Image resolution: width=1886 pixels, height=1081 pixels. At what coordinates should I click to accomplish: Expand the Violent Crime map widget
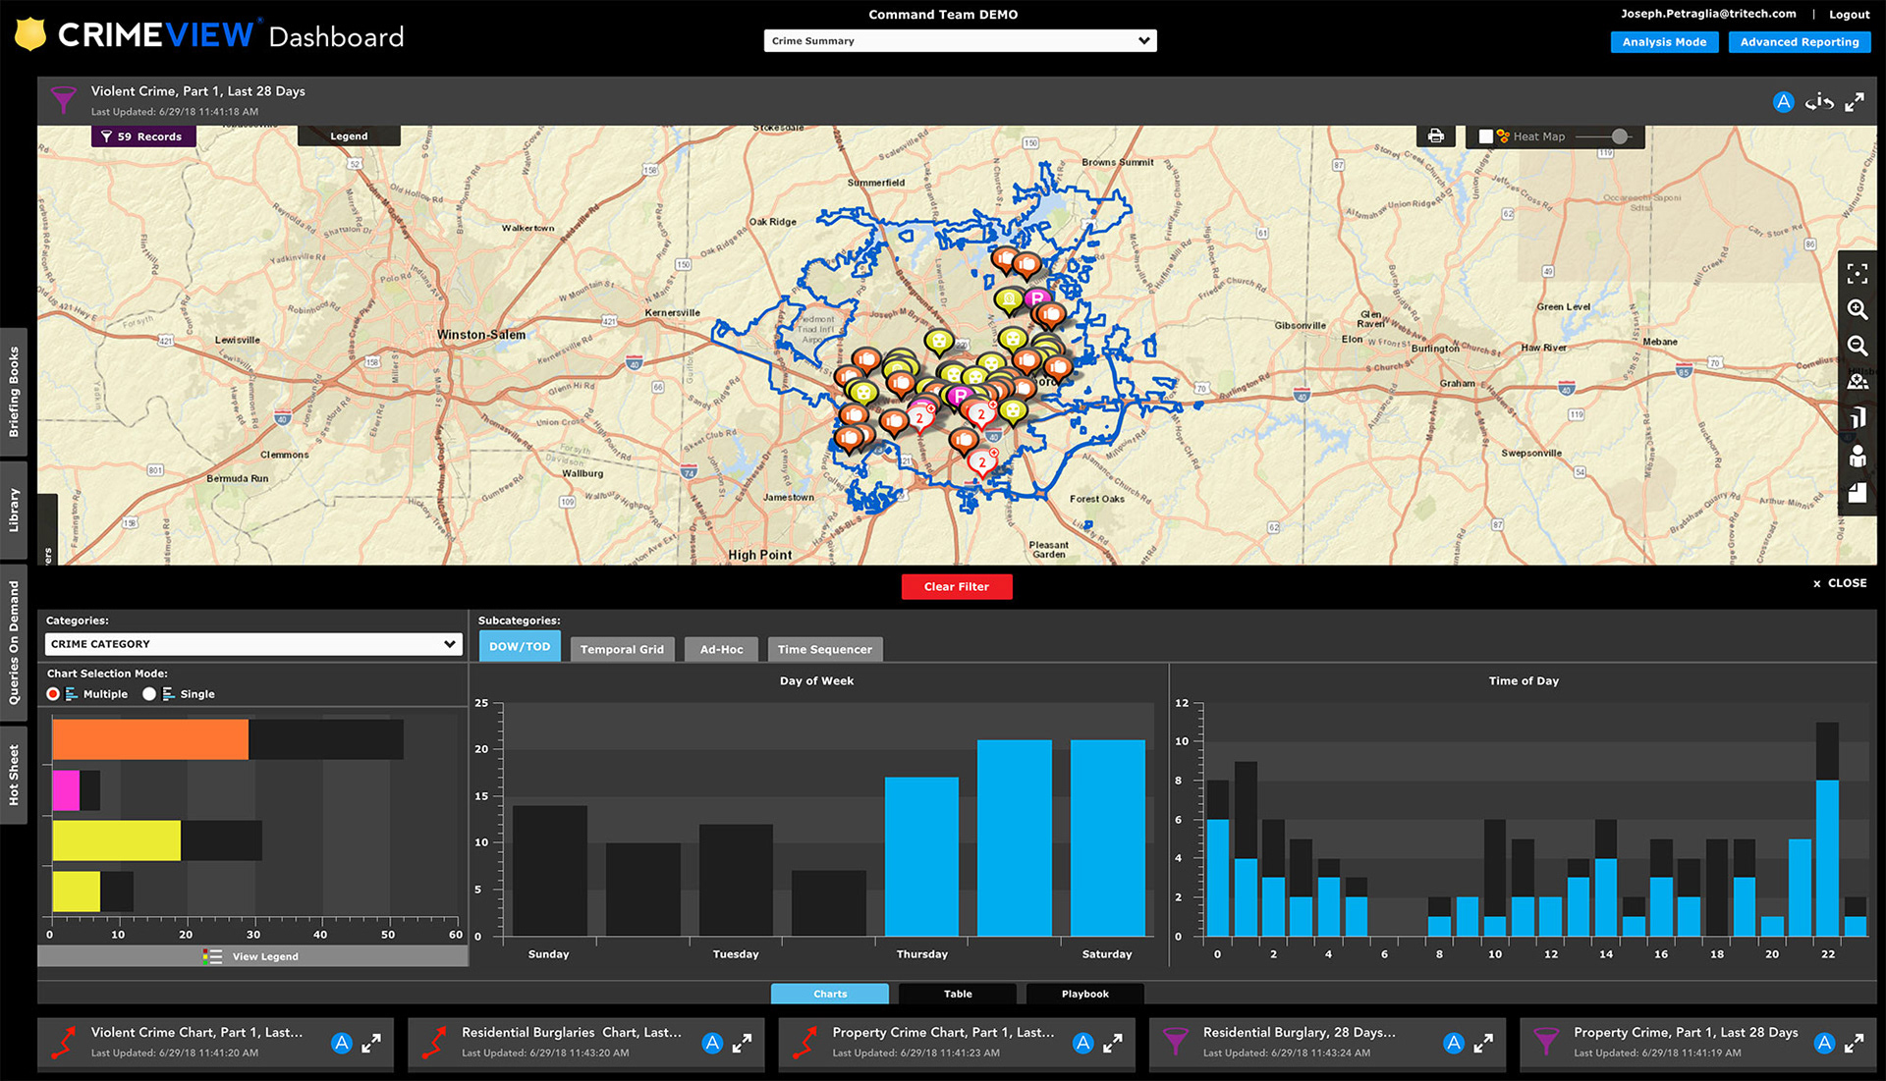[x=1855, y=102]
